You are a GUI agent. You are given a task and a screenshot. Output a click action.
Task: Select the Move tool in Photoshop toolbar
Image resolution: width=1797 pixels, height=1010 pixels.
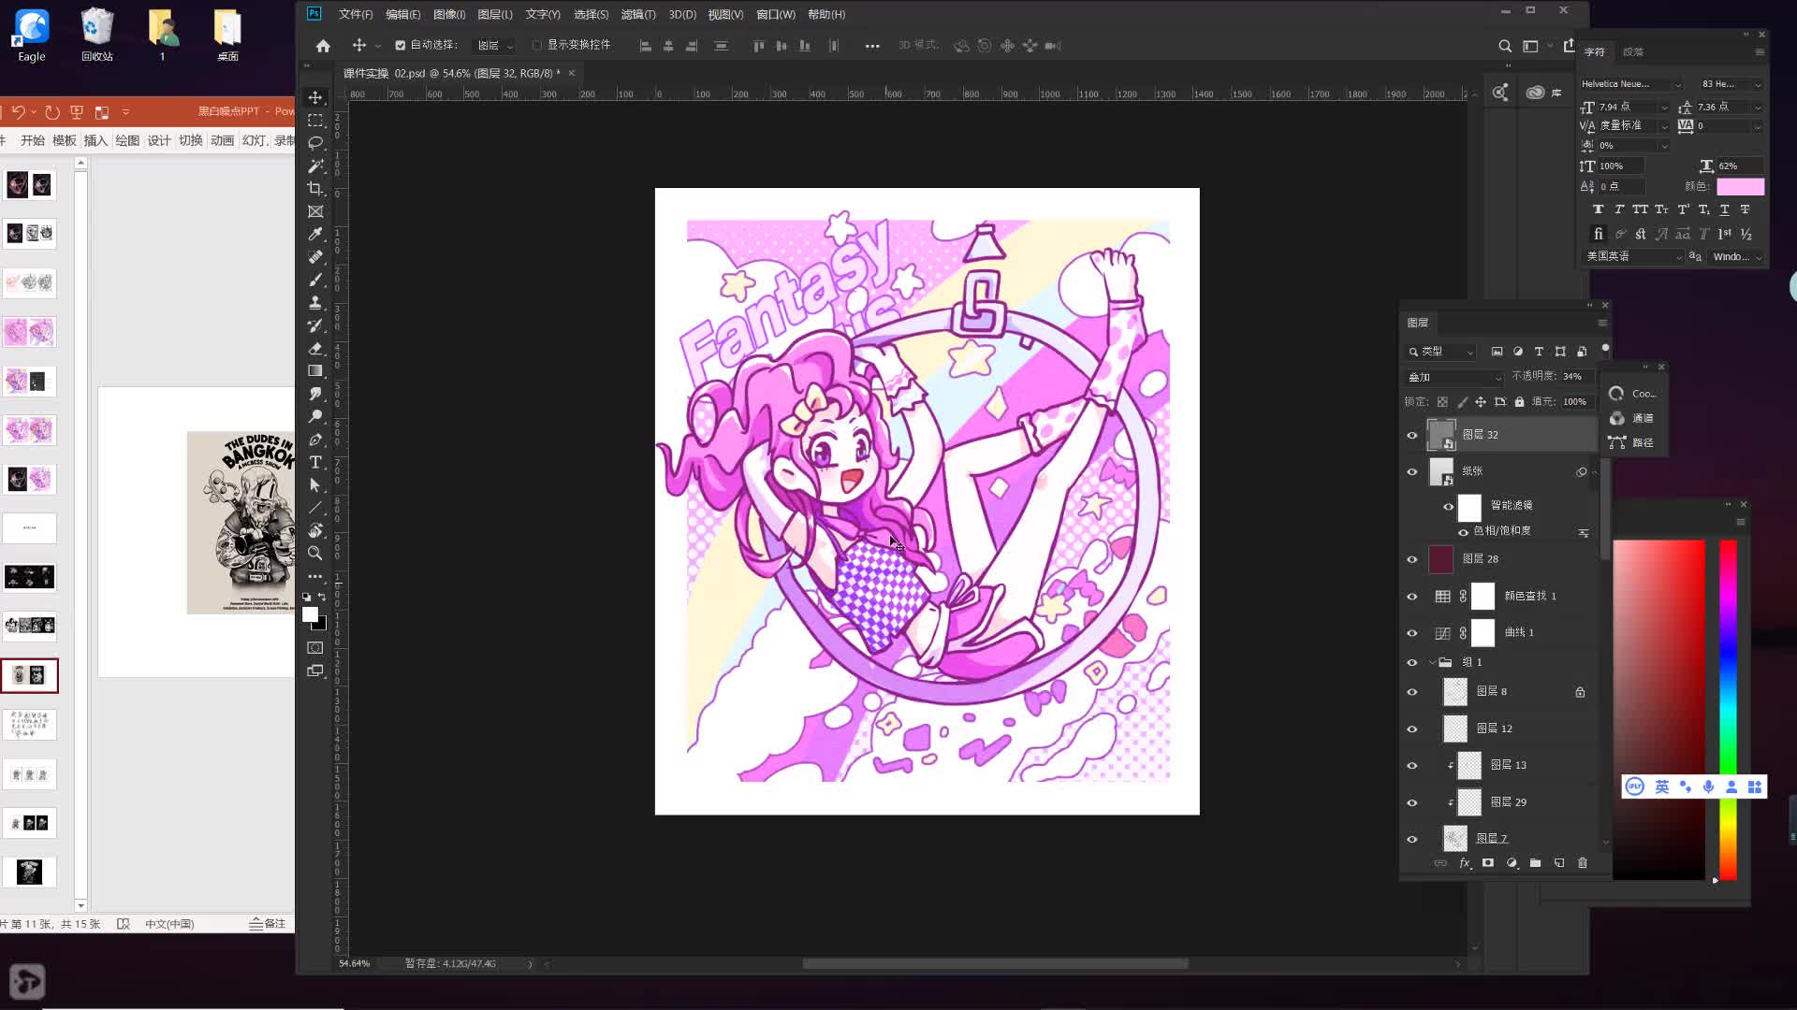tap(315, 98)
